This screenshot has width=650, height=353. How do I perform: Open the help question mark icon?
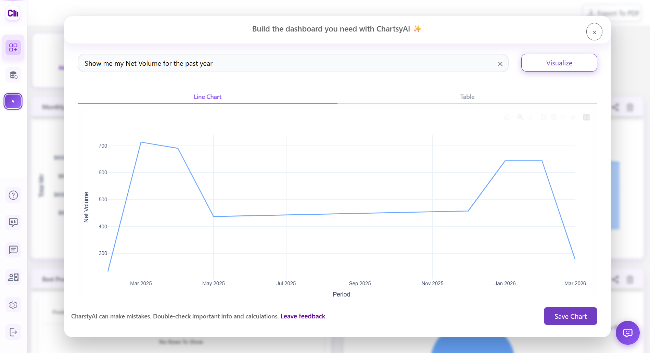pyautogui.click(x=13, y=195)
